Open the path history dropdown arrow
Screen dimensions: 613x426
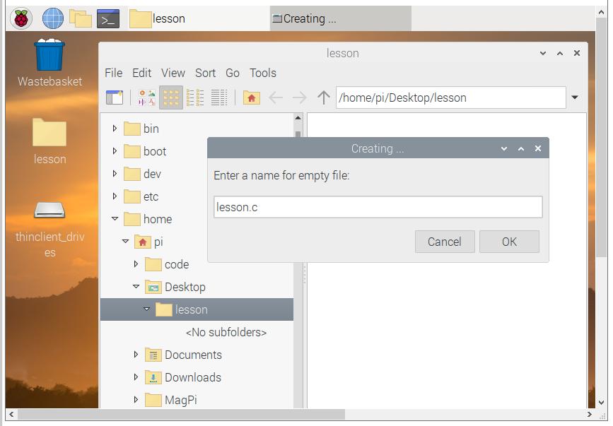575,97
